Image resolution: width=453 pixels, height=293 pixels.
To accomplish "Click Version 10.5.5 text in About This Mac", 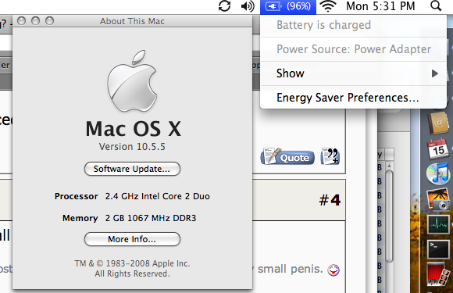I will coord(132,147).
